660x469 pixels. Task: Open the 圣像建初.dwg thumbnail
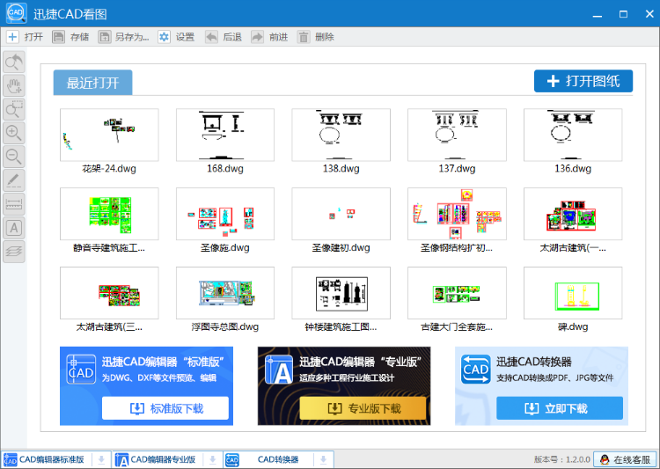(341, 214)
